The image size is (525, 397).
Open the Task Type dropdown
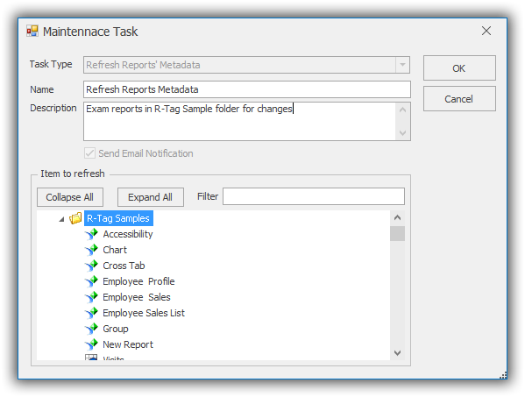(x=402, y=65)
